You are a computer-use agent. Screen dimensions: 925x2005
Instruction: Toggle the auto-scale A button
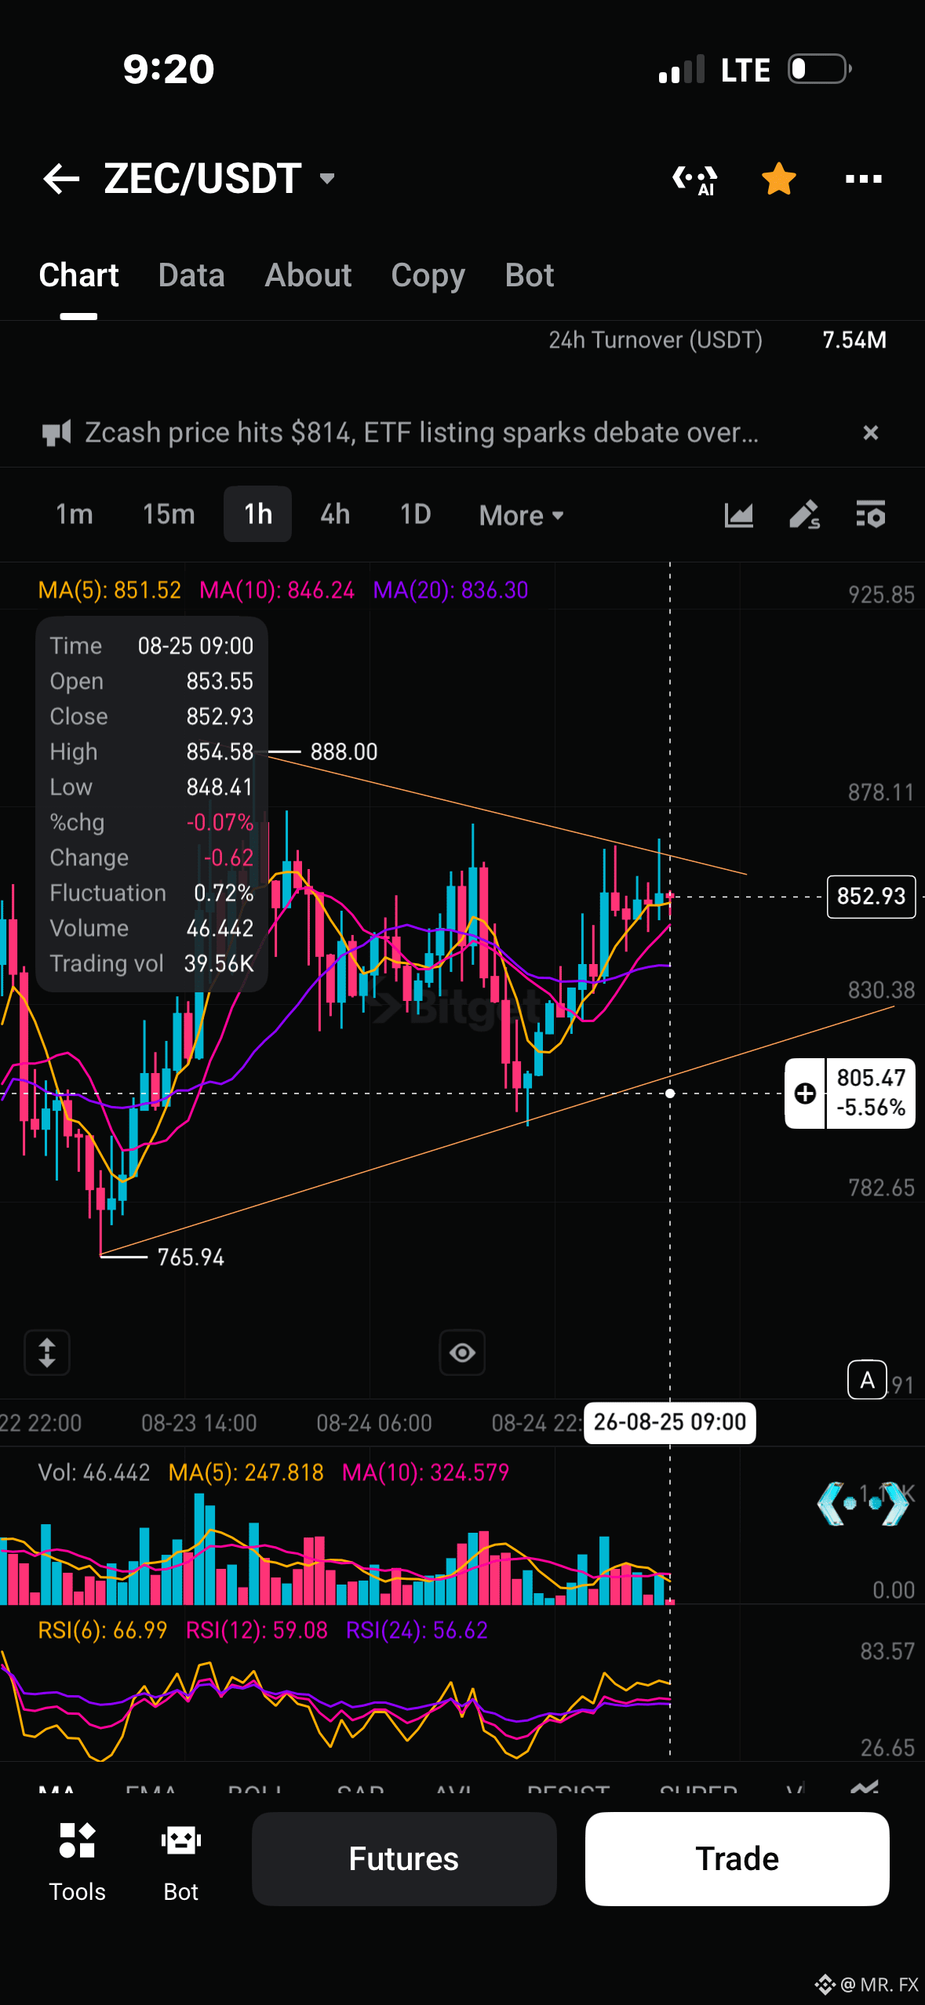click(x=868, y=1380)
